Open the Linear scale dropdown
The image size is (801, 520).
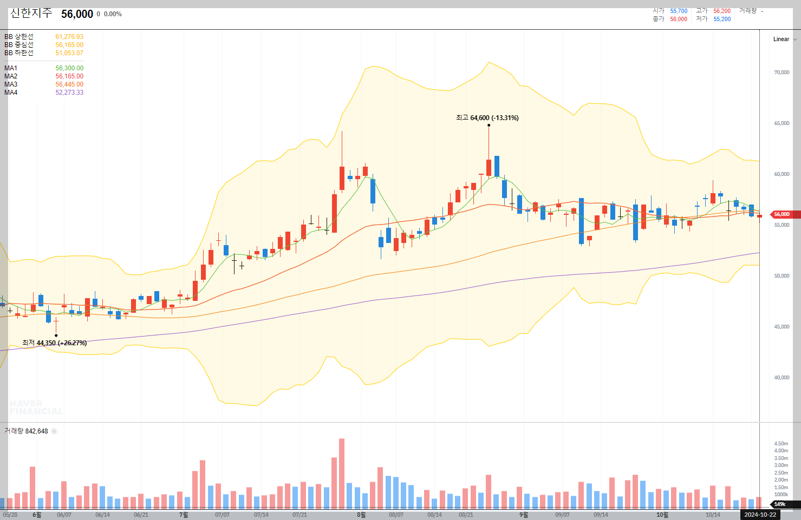coord(785,39)
